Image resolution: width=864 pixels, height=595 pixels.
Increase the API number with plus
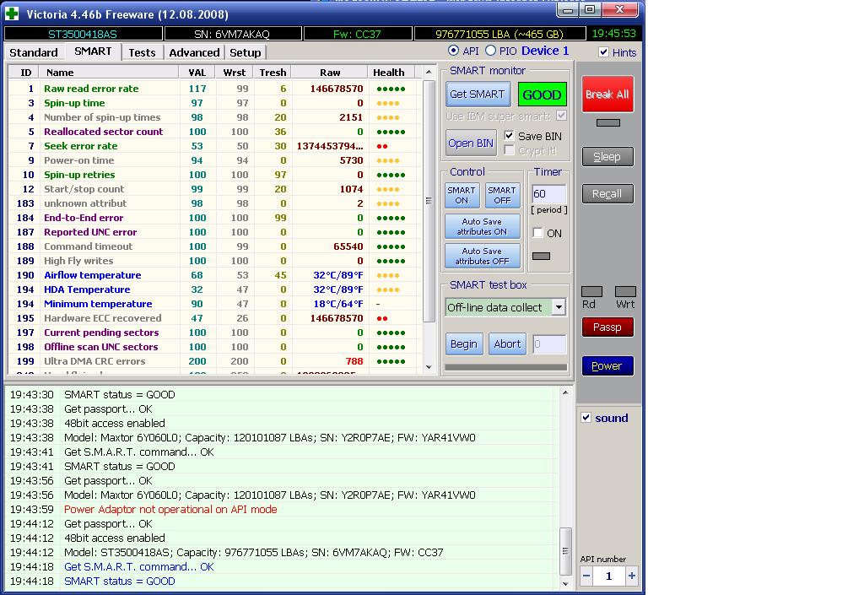631,576
